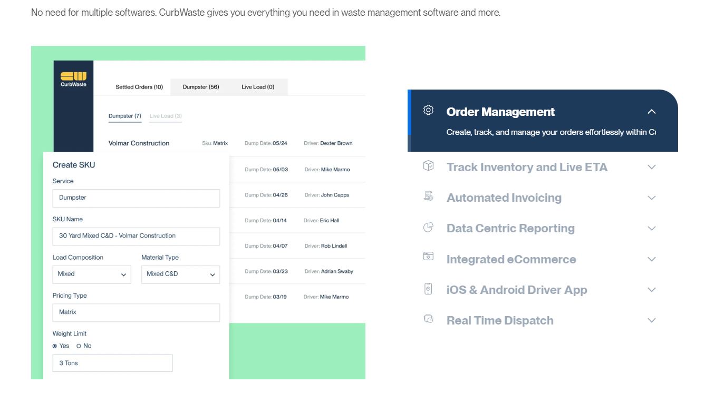705x413 pixels.
Task: Click the SKU Name input field
Action: tap(136, 236)
